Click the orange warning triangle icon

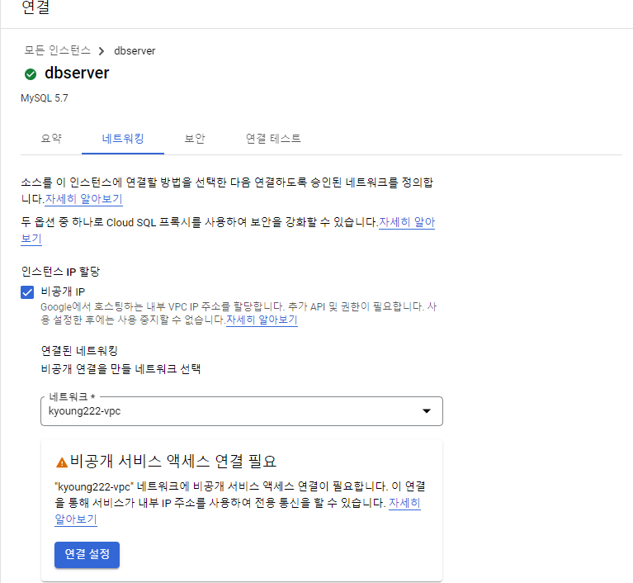click(x=61, y=462)
